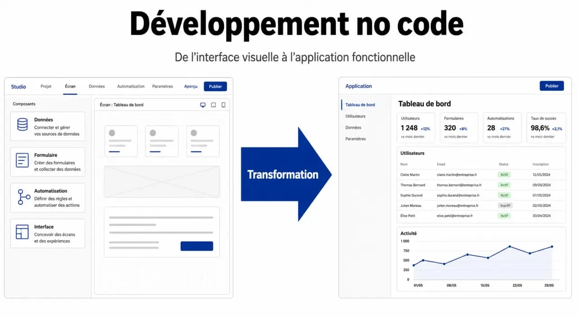Click the date 02/05/2024
The height and width of the screenshot is (317, 578).
coord(541,206)
